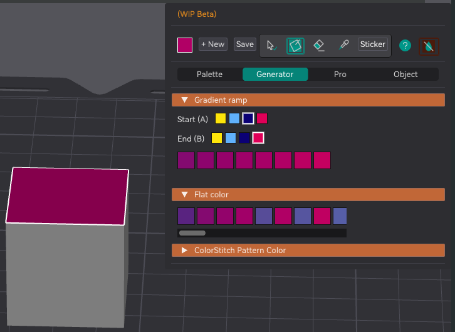This screenshot has width=455, height=332.
Task: Click the current color magenta swatch
Action: click(185, 45)
